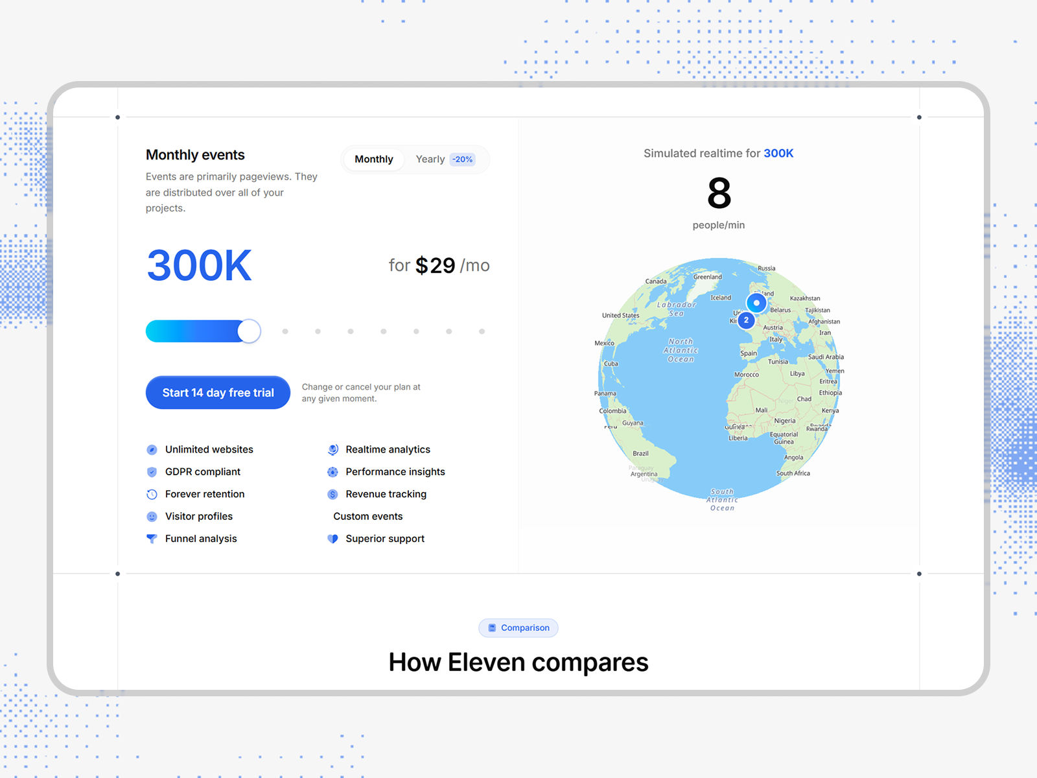Image resolution: width=1037 pixels, height=778 pixels.
Task: Click the 300K events value
Action: click(199, 266)
